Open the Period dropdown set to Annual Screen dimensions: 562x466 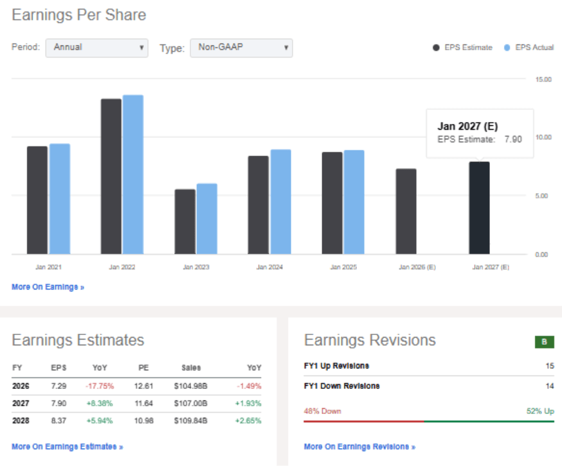click(96, 48)
